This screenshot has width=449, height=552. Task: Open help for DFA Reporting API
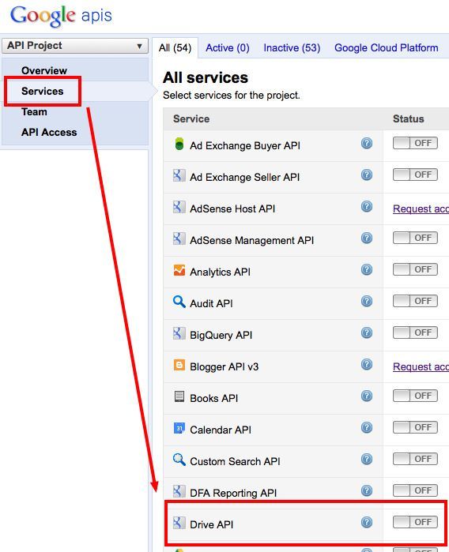pos(367,490)
